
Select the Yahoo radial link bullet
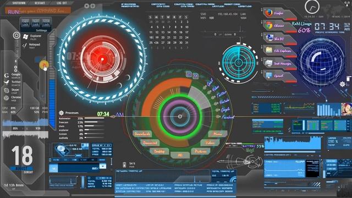pos(209,92)
